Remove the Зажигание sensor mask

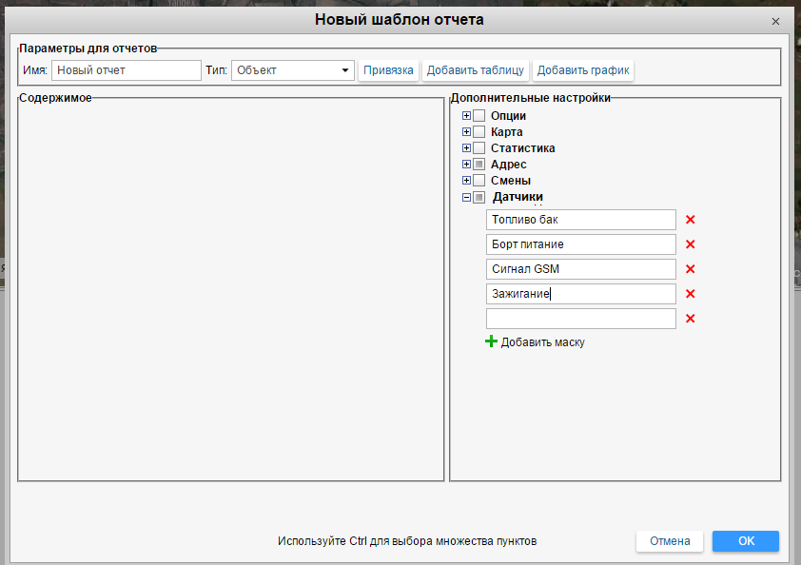[691, 294]
